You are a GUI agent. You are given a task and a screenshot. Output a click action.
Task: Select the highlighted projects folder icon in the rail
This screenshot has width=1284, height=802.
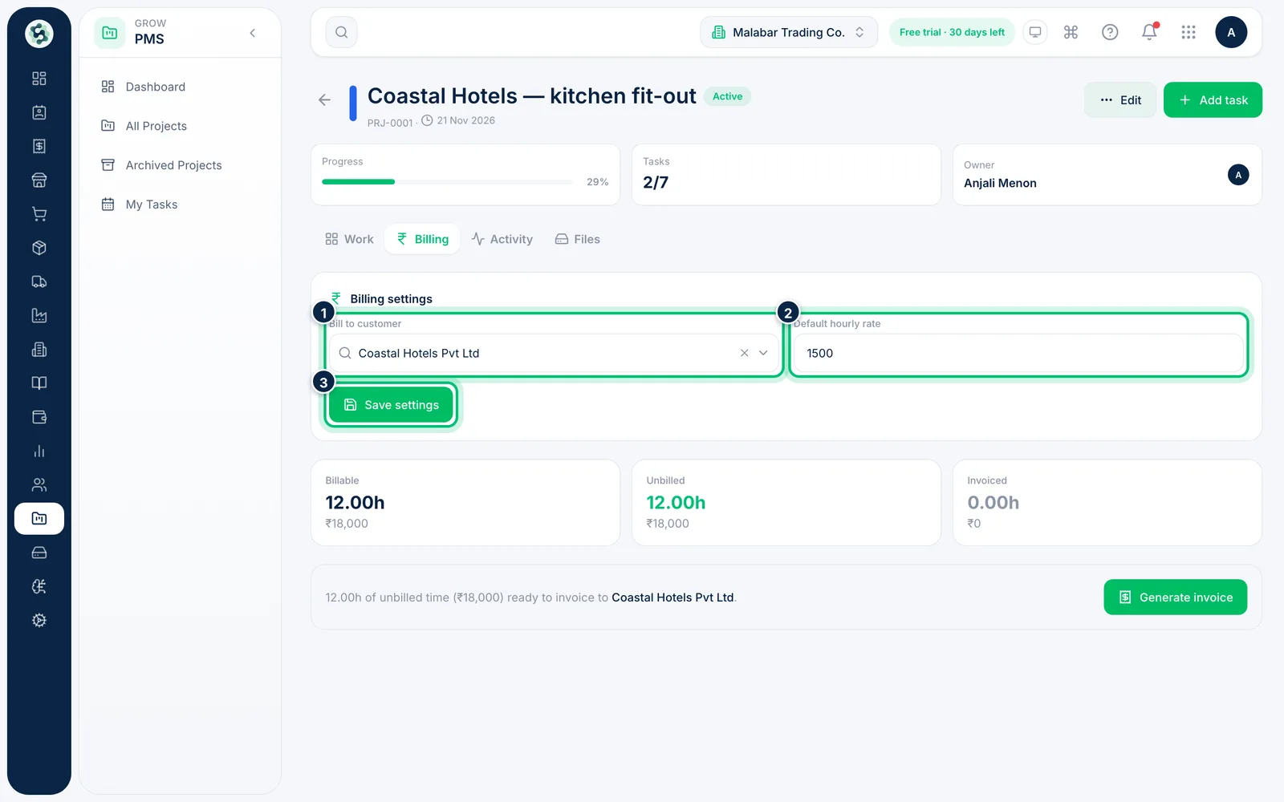39,518
